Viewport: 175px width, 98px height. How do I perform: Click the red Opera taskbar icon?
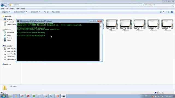coord(28,96)
